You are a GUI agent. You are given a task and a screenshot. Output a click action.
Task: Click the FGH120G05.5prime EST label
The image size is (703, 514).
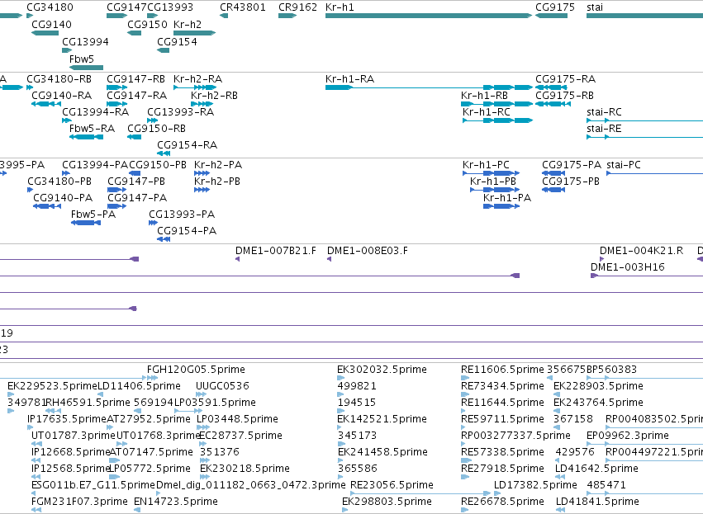tap(196, 370)
